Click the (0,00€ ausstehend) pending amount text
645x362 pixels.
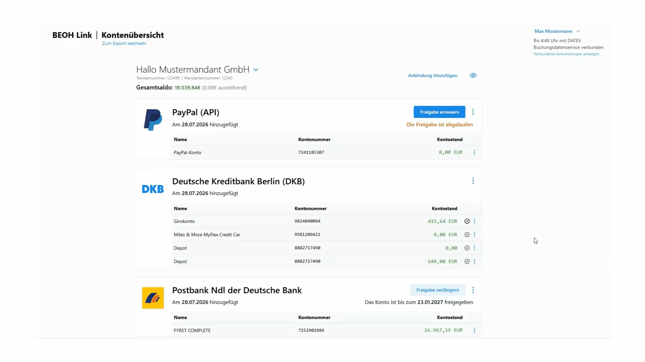pos(224,87)
